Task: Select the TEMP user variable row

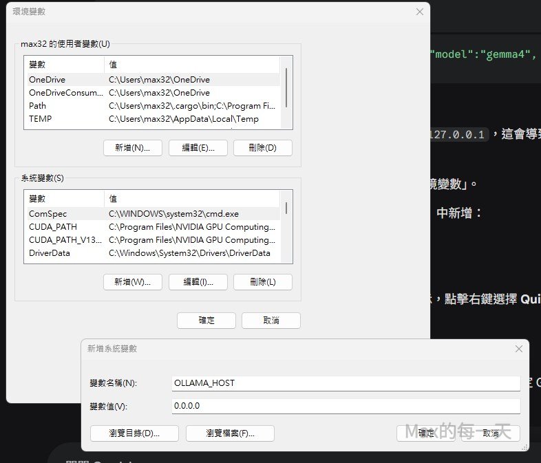Action: (x=151, y=119)
